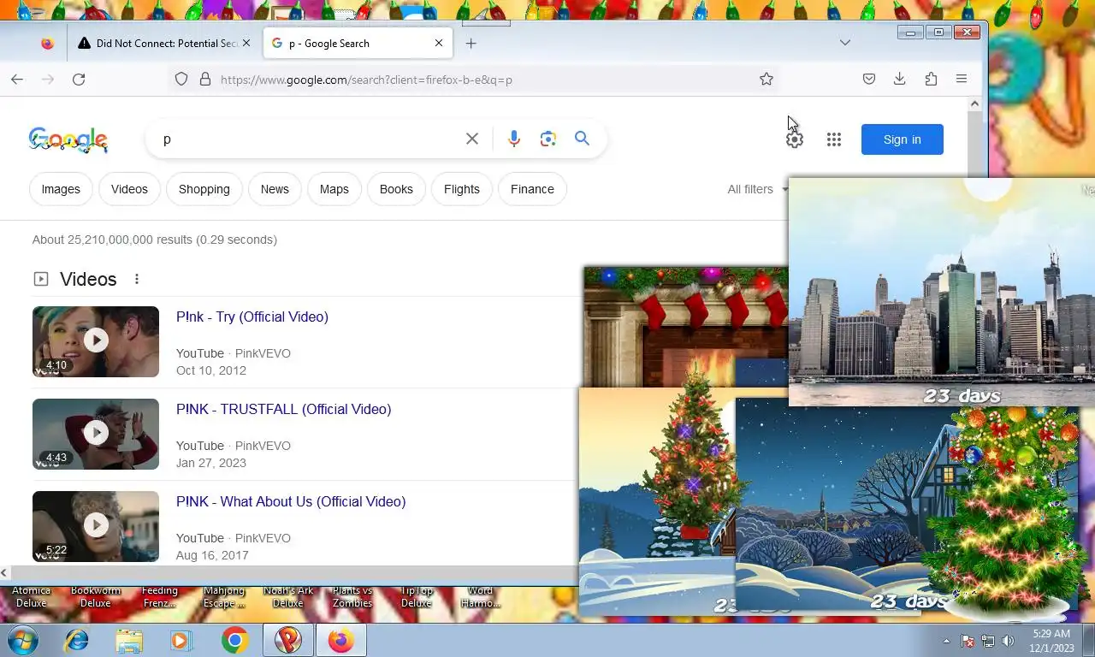Filter results by Images
1095x657 pixels.
pos(61,189)
